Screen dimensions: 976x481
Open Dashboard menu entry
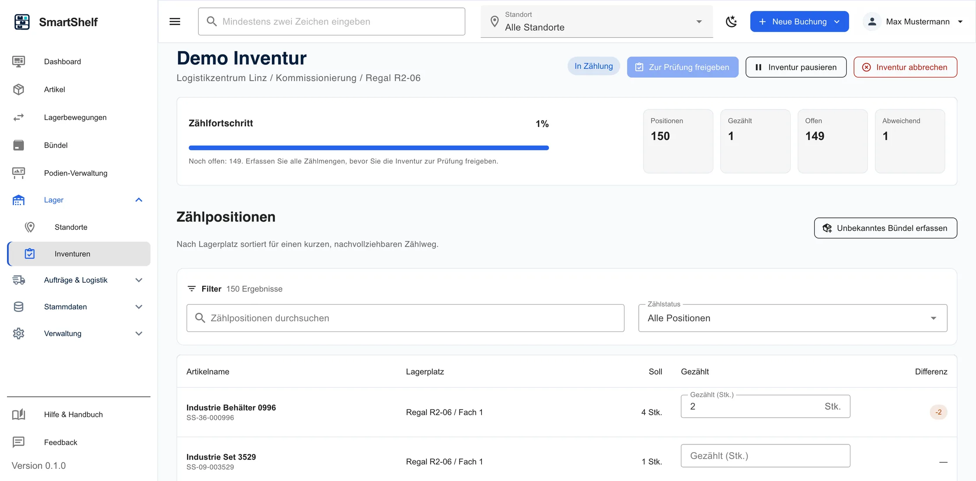click(78, 61)
